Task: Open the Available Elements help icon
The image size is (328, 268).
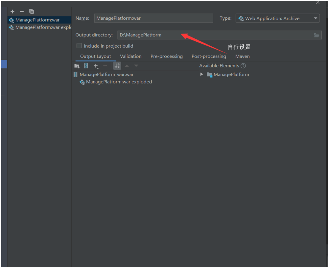Action: pos(243,65)
